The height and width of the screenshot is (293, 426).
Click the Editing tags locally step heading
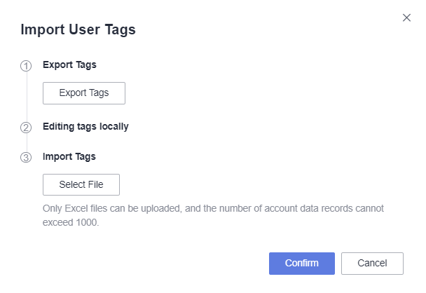coord(85,127)
